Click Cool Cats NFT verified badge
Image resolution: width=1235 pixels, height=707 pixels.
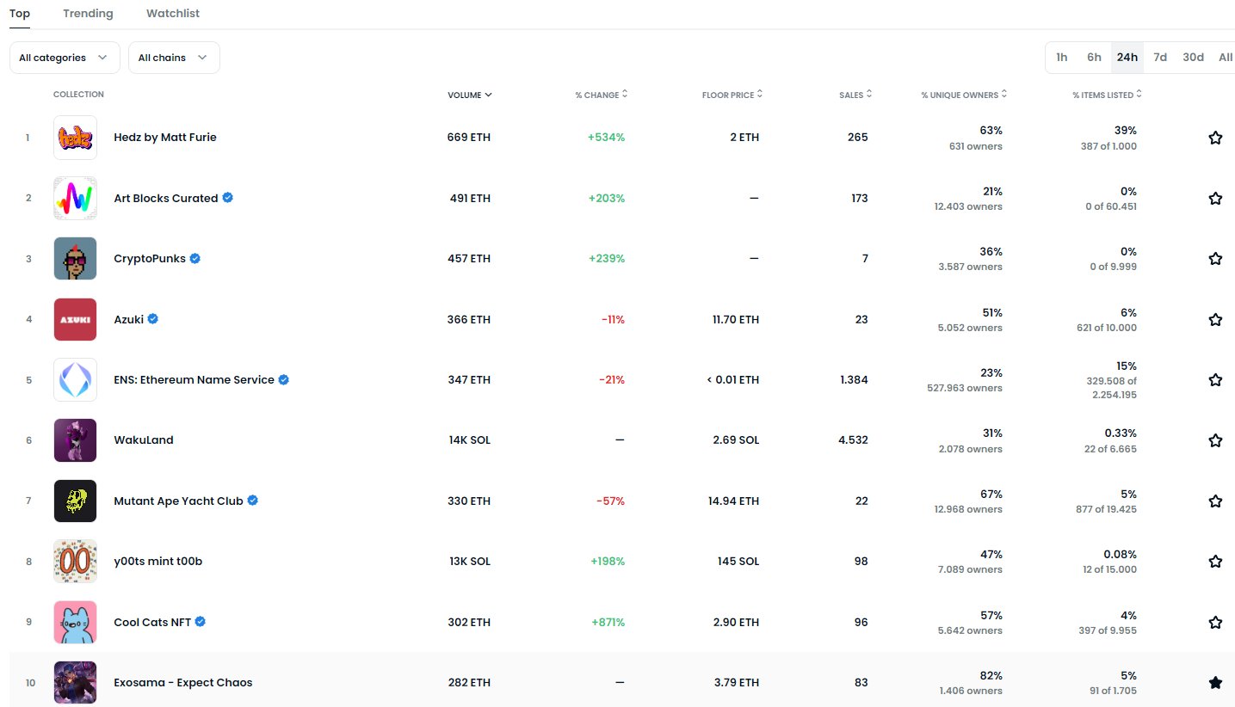(x=201, y=622)
